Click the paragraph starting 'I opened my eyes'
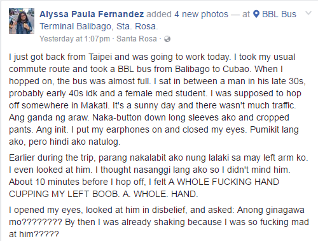The image size is (318, 241). point(159,222)
